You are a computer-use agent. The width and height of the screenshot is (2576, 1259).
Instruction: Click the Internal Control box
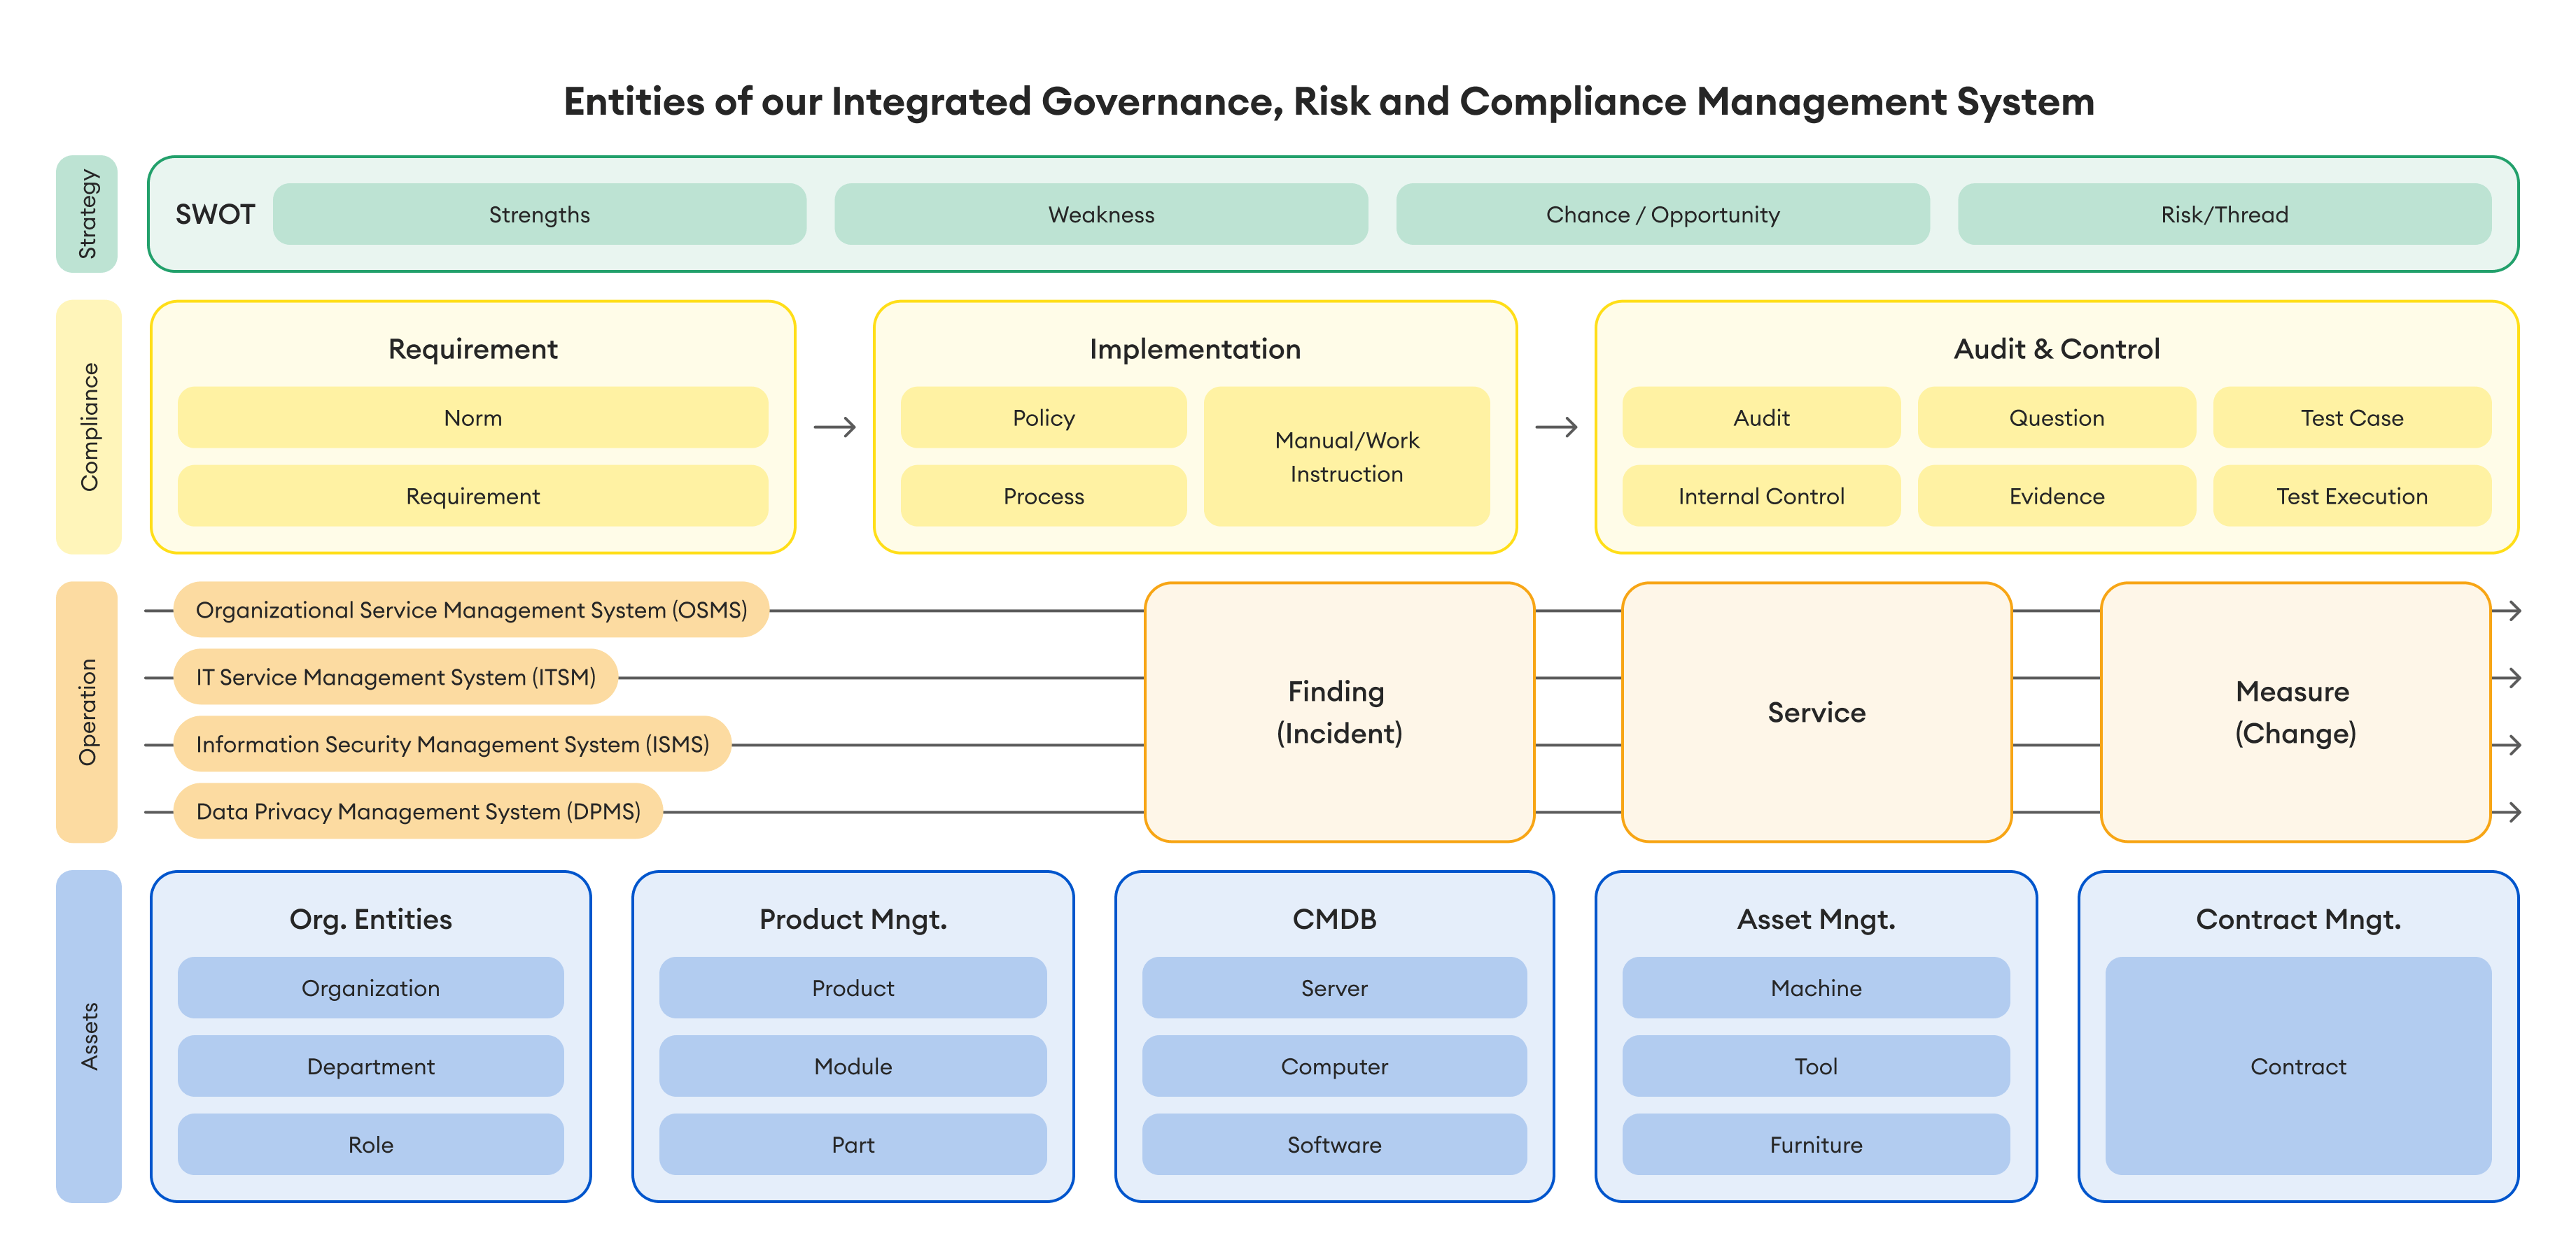tap(1761, 496)
